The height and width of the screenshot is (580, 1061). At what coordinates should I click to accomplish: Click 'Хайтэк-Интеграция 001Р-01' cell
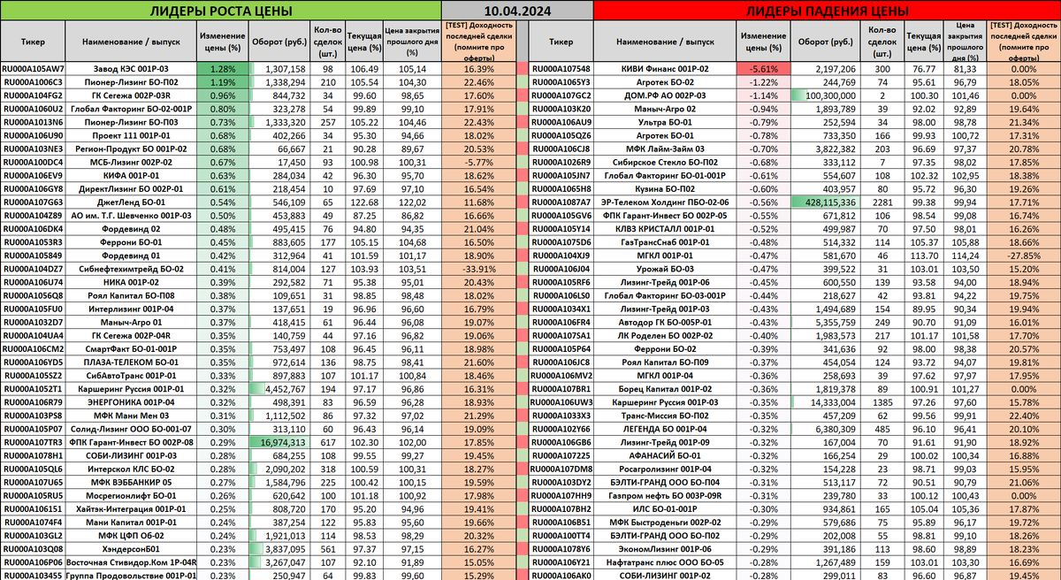(x=131, y=509)
